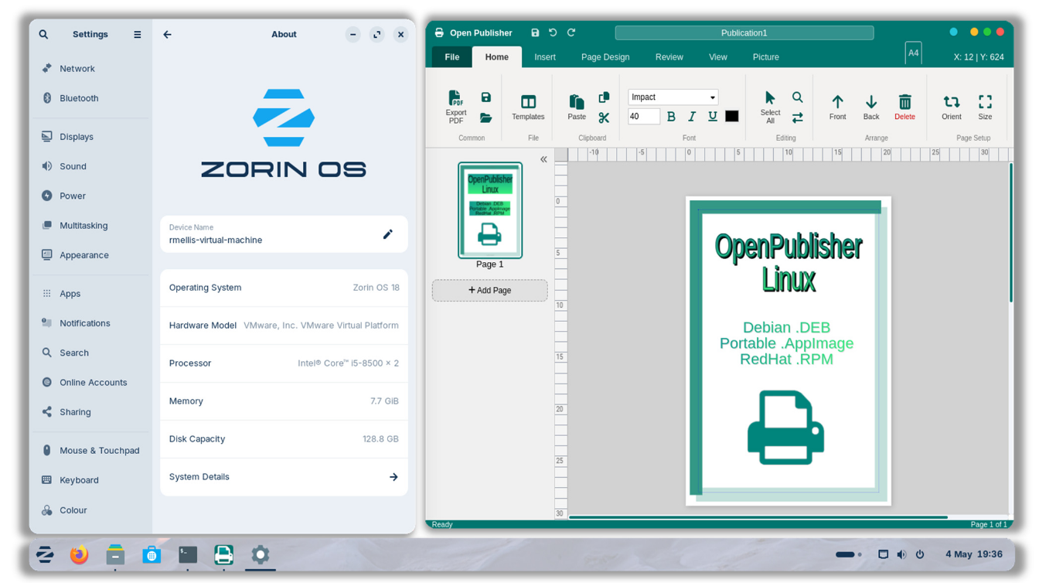Open the Templates gallery
Image resolution: width=1039 pixels, height=583 pixels.
point(528,107)
